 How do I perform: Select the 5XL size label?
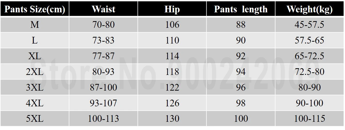[35, 119]
